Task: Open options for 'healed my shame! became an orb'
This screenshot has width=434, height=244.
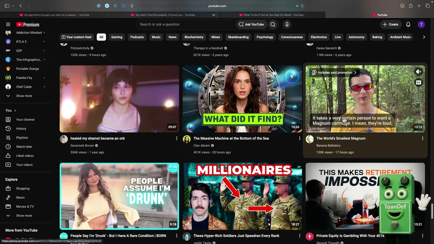Action: [x=177, y=138]
